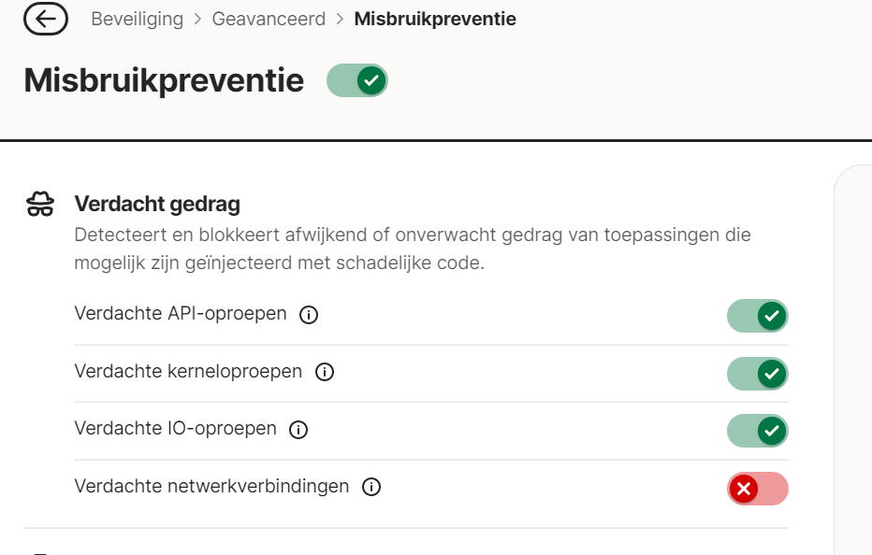Image resolution: width=872 pixels, height=555 pixels.
Task: View info about Verdachte netwerkverbindingen
Action: coord(371,487)
